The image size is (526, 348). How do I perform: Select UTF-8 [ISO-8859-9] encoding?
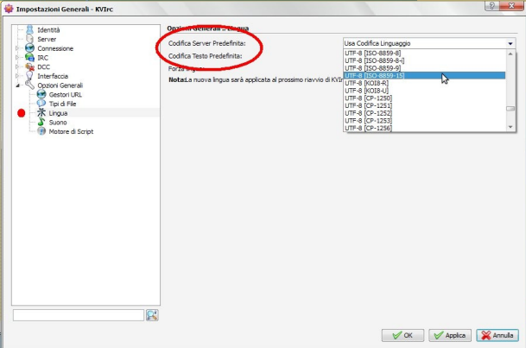424,68
